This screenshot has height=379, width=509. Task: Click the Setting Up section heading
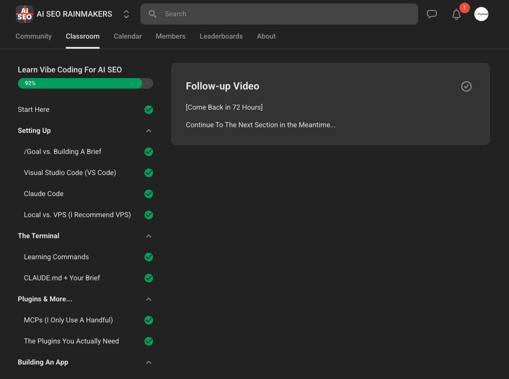click(34, 131)
